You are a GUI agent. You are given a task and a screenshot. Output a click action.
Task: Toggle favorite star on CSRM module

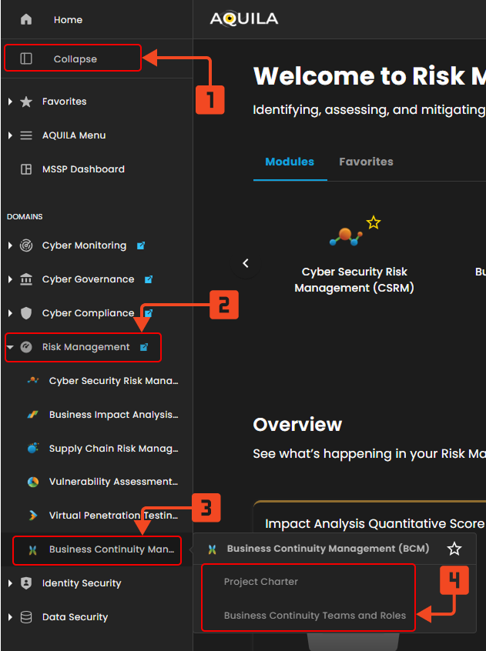pos(374,223)
